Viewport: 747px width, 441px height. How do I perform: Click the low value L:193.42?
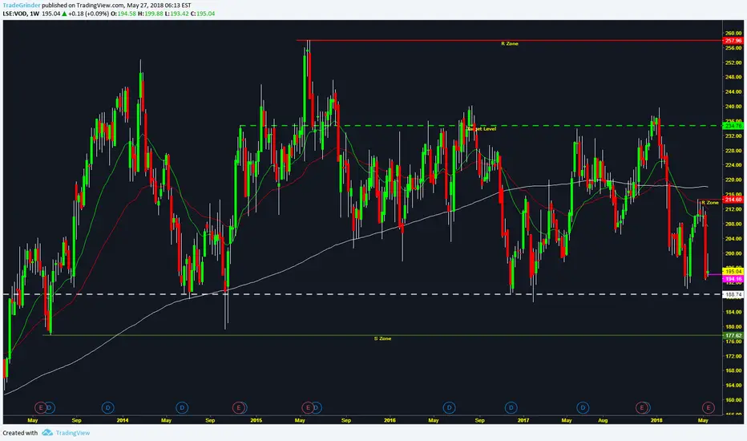pos(177,14)
